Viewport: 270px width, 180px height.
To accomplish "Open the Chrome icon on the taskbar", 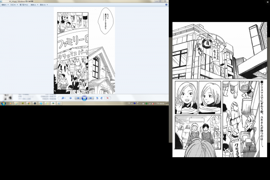I will (29, 103).
